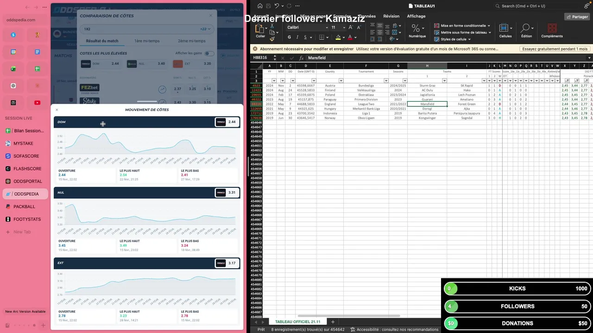Open Tournament column filter dropdown
The height and width of the screenshot is (333, 593).
click(x=386, y=81)
